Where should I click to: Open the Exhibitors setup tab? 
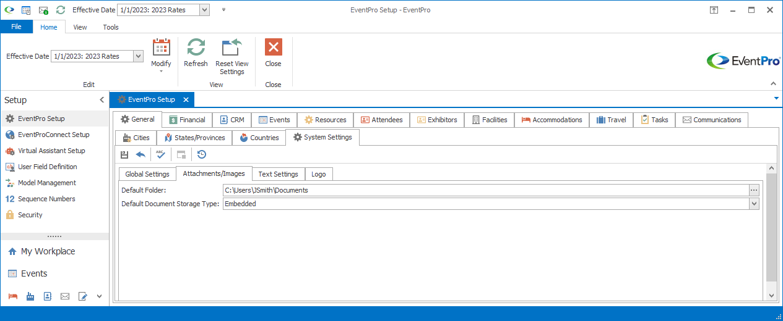pyautogui.click(x=437, y=120)
